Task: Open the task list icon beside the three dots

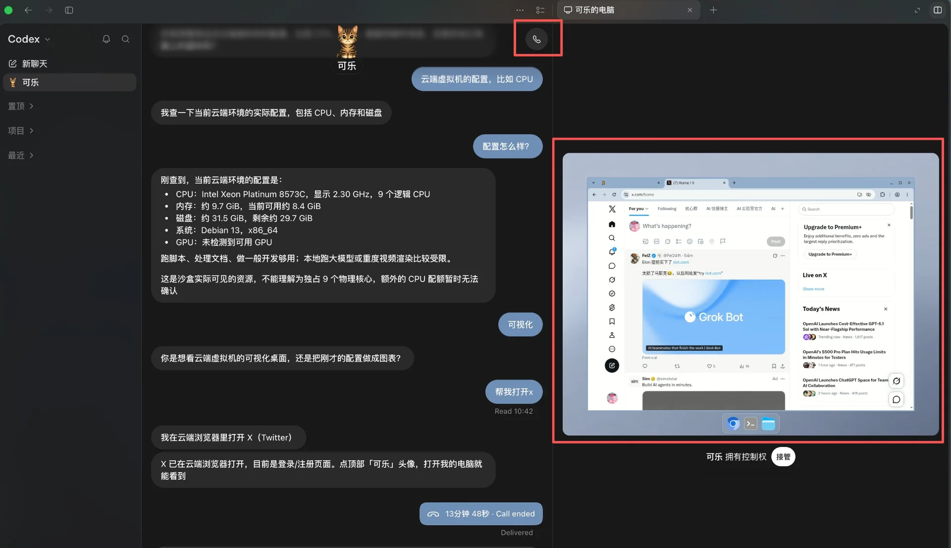Action: point(540,10)
